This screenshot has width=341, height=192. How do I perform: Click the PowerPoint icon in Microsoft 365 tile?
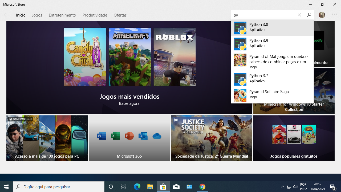(x=129, y=136)
